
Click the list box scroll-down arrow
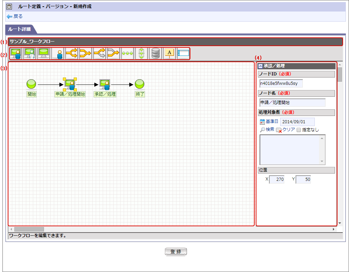322,161
